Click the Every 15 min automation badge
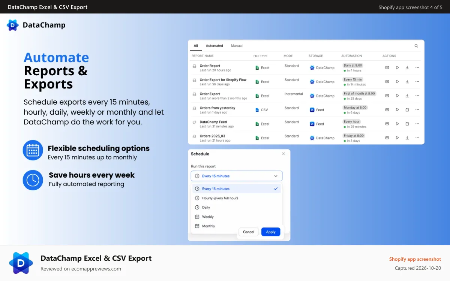 pyautogui.click(x=353, y=79)
